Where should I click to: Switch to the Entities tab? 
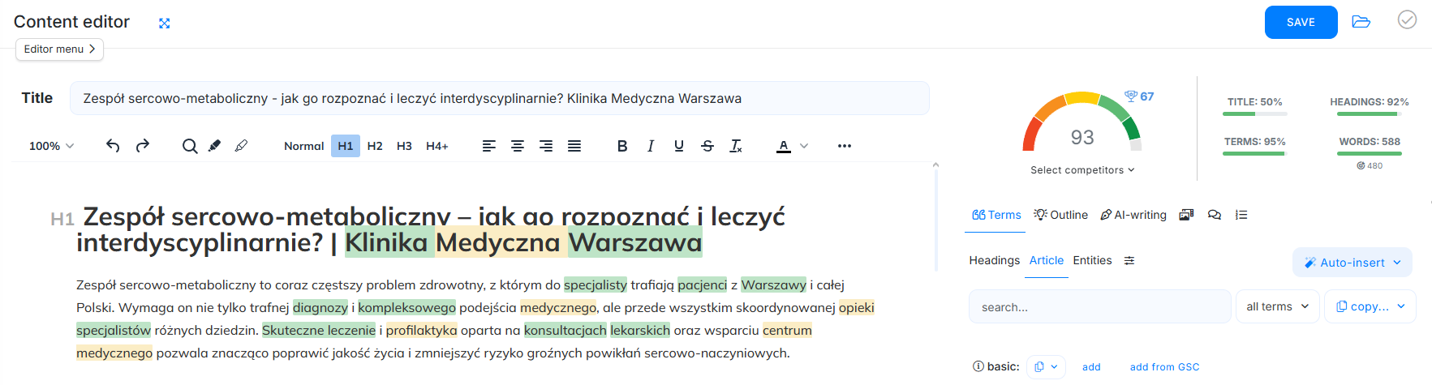1092,260
